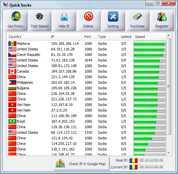This screenshot has height=174, width=178.
Task: Click the Real IP label
Action: 122,160
